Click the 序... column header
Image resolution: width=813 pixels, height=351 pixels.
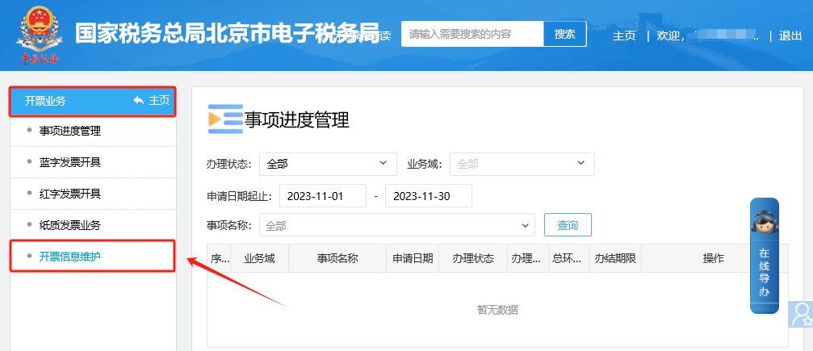pyautogui.click(x=220, y=258)
